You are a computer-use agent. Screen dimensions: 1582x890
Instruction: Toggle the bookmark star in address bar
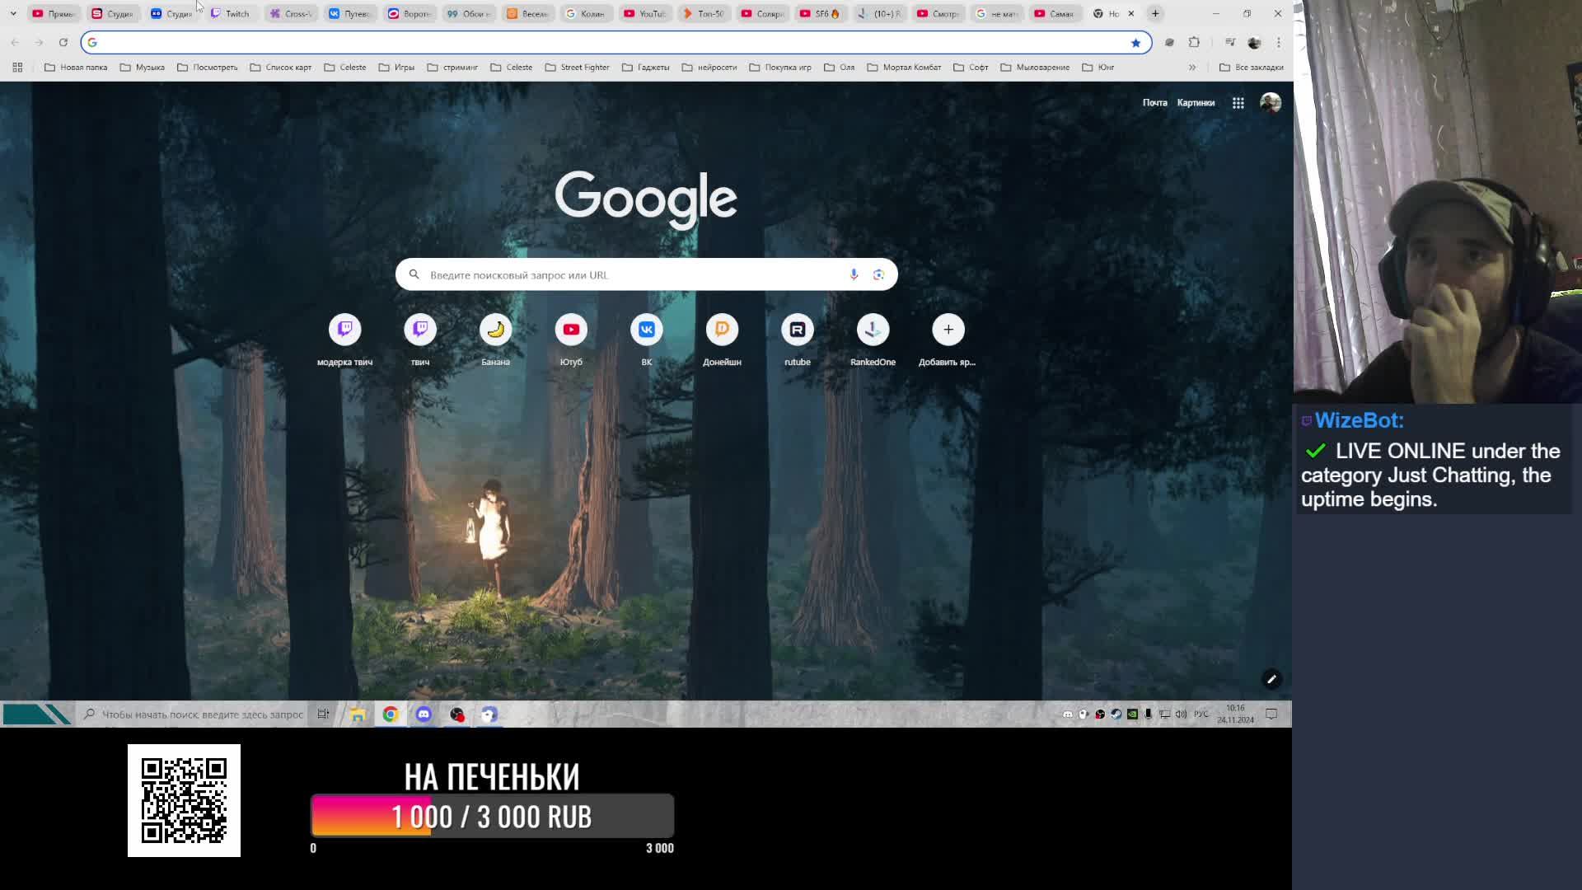[1135, 43]
